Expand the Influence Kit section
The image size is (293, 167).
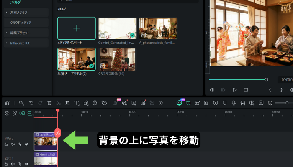pyautogui.click(x=6, y=43)
